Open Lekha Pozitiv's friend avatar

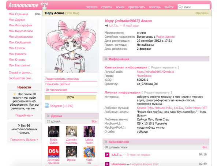pos(89,131)
